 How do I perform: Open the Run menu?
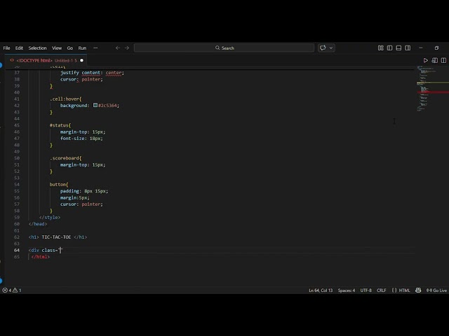(82, 48)
